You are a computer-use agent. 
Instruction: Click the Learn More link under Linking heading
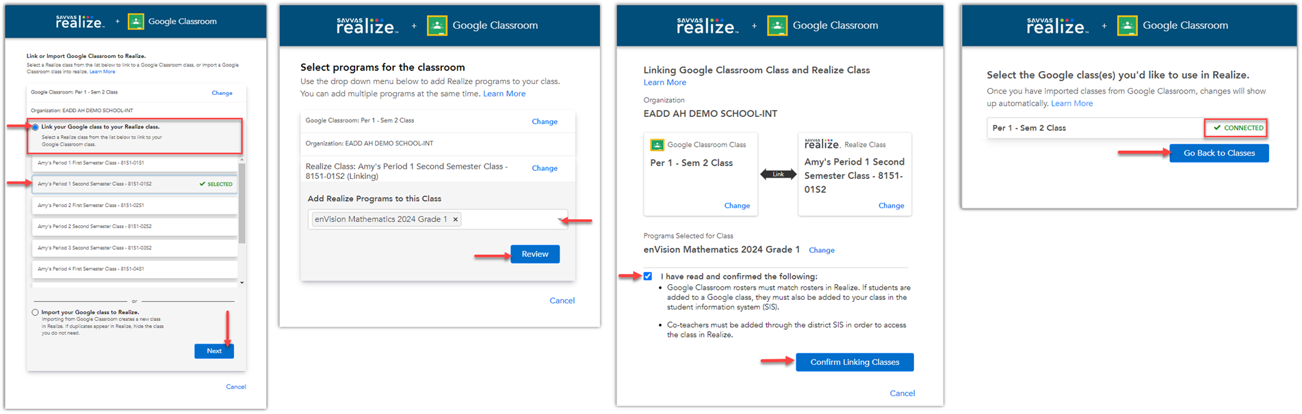click(664, 82)
